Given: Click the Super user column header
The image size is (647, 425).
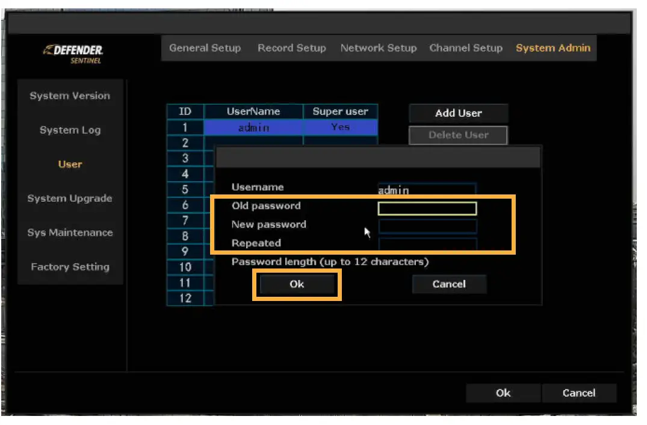Looking at the screenshot, I should click(x=341, y=111).
